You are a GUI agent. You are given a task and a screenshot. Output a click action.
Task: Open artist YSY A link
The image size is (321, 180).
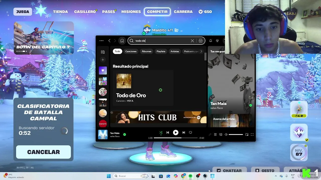130,101
